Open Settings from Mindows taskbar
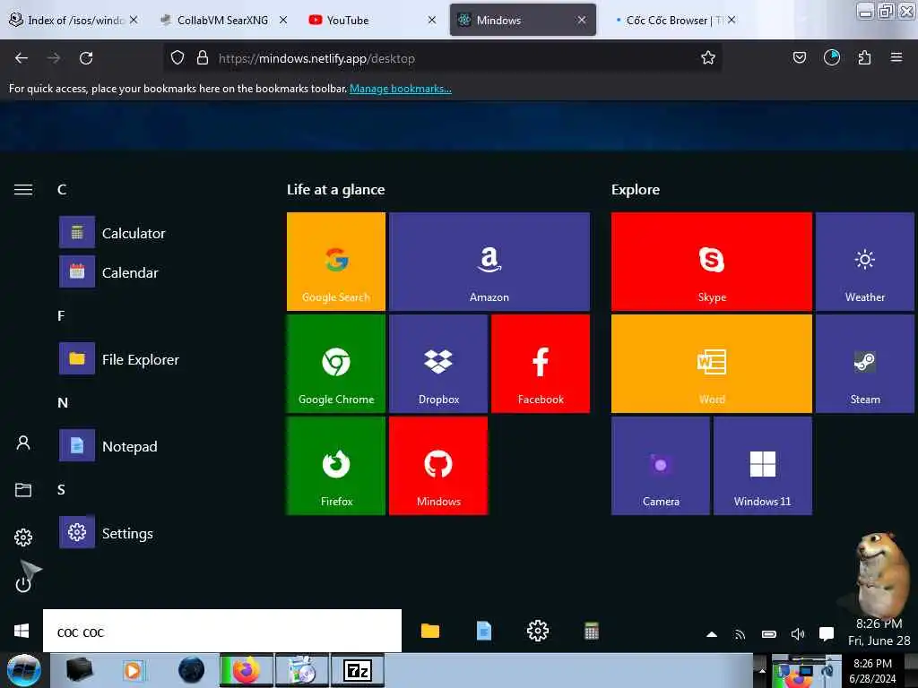 [538, 631]
